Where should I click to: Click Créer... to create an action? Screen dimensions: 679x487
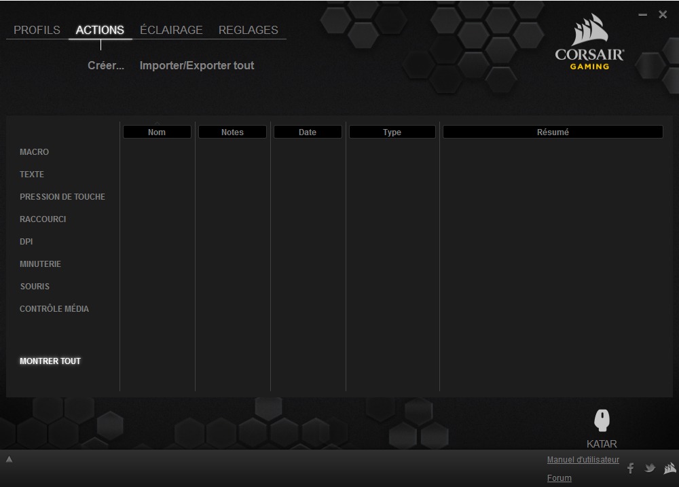[106, 66]
